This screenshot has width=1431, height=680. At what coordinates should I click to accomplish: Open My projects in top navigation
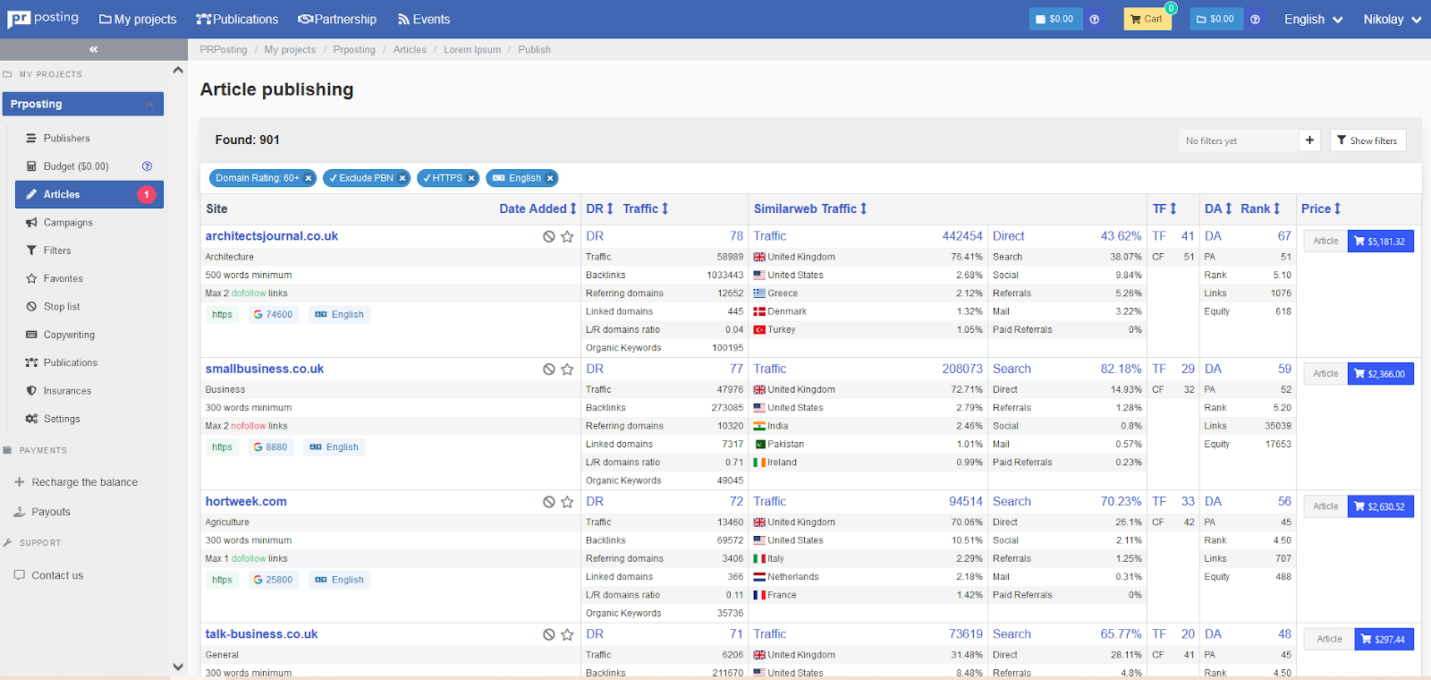tap(138, 19)
